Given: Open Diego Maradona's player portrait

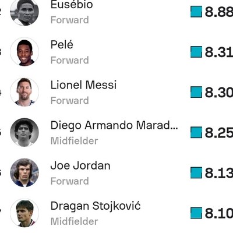Looking at the screenshot, I should (x=24, y=132).
